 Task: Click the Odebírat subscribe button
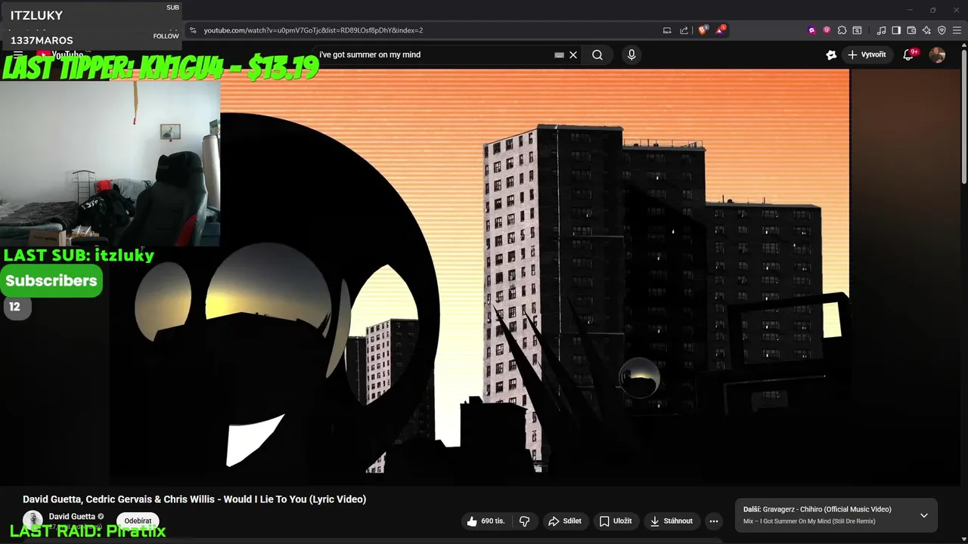(x=138, y=521)
